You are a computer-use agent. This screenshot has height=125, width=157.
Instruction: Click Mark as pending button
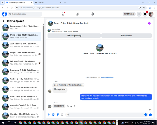point(74,36)
